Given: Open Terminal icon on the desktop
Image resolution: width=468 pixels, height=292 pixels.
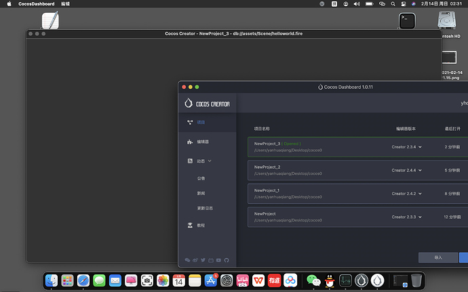Looking at the screenshot, I should pyautogui.click(x=407, y=21).
